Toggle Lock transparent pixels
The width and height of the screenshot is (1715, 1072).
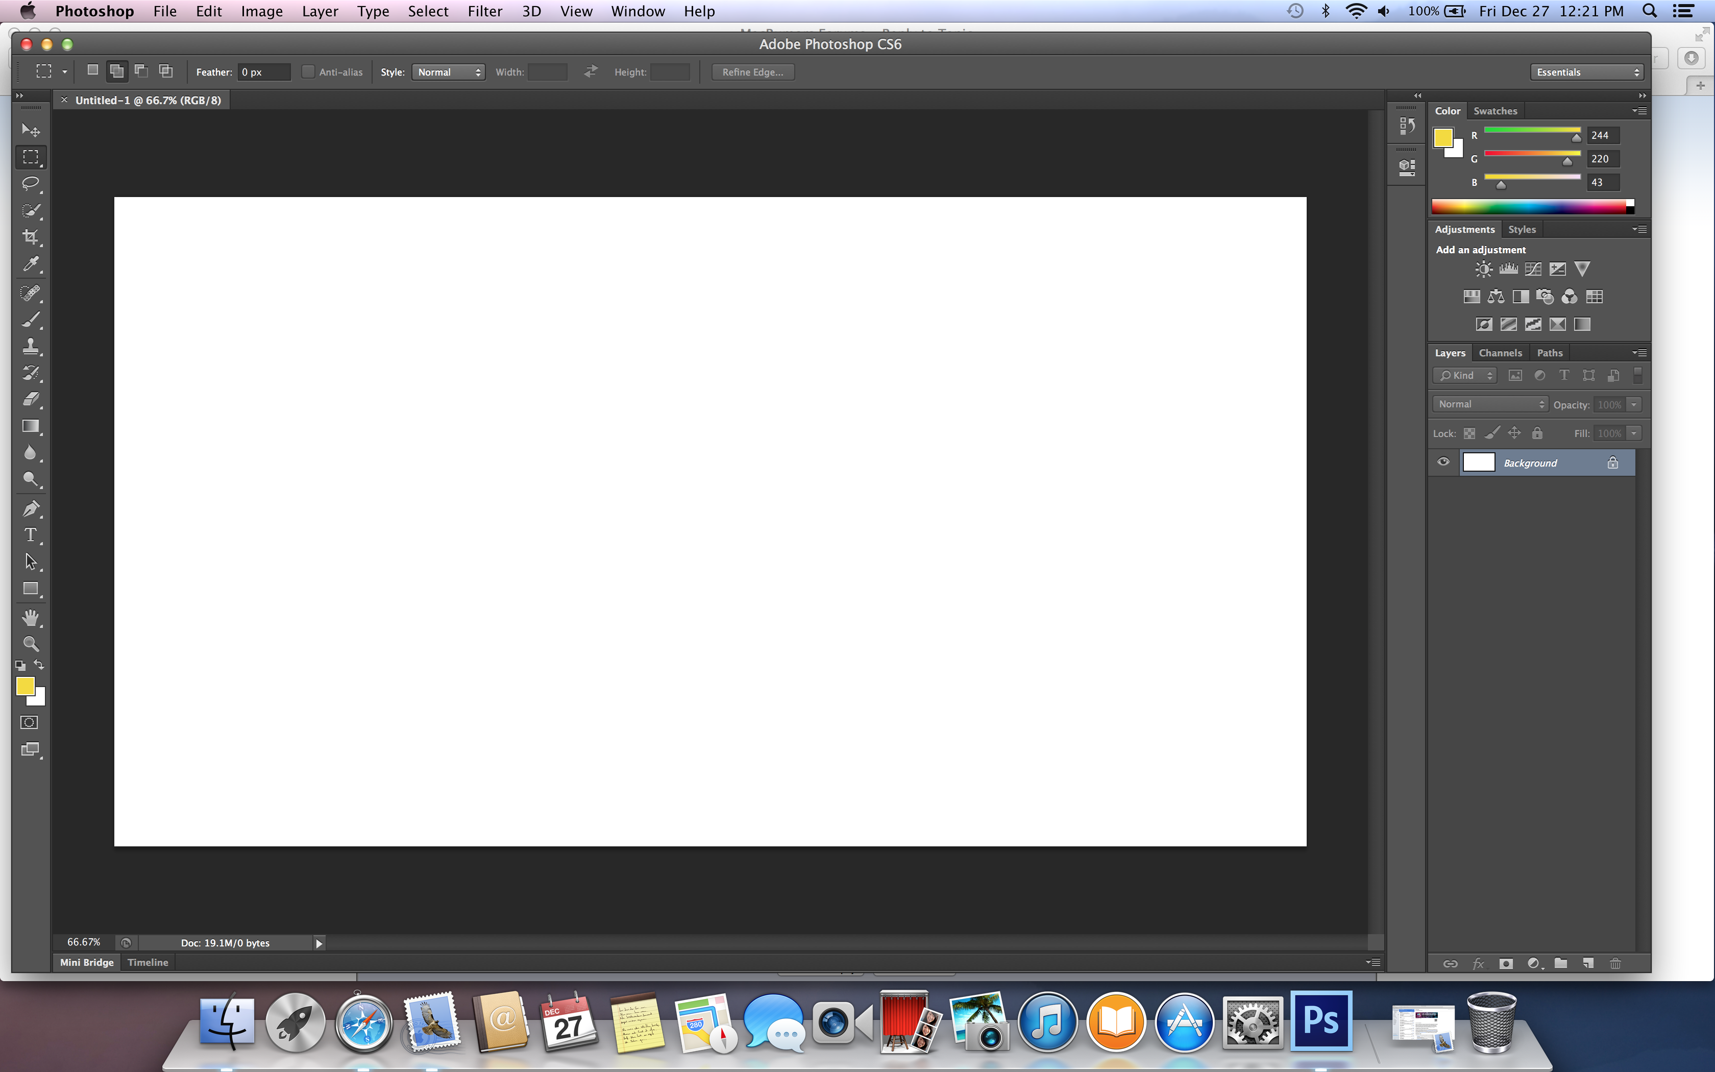[x=1469, y=433]
